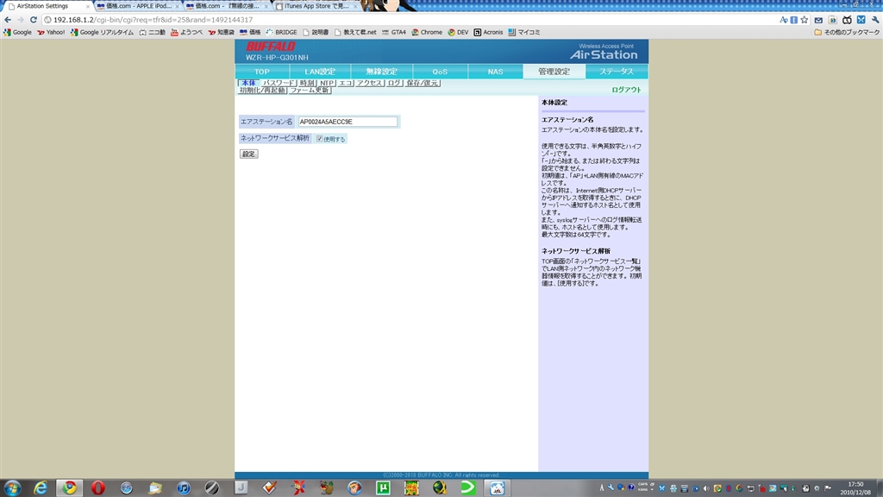Expand その他のブックマーク folder
The width and height of the screenshot is (883, 497).
pyautogui.click(x=847, y=33)
